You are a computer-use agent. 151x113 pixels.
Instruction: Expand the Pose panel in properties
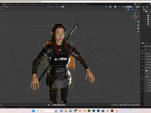[148, 53]
